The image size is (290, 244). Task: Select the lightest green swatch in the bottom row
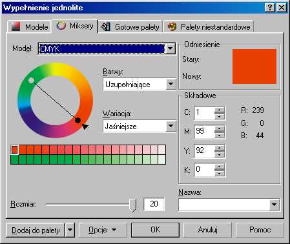[x=161, y=159]
